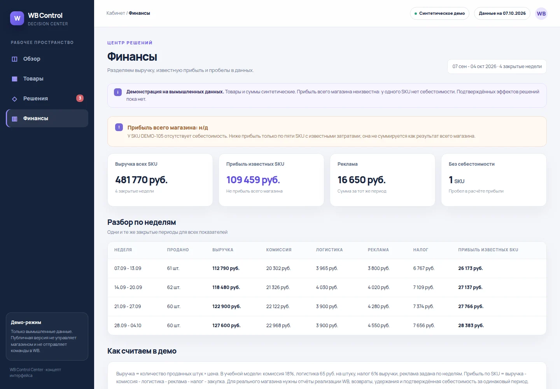Click the Продано column header
This screenshot has height=389, width=560.
(x=178, y=250)
